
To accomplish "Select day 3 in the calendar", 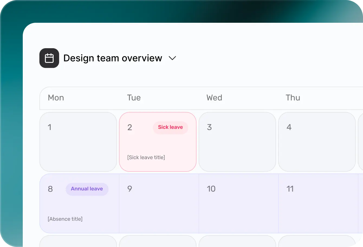I will [237, 142].
